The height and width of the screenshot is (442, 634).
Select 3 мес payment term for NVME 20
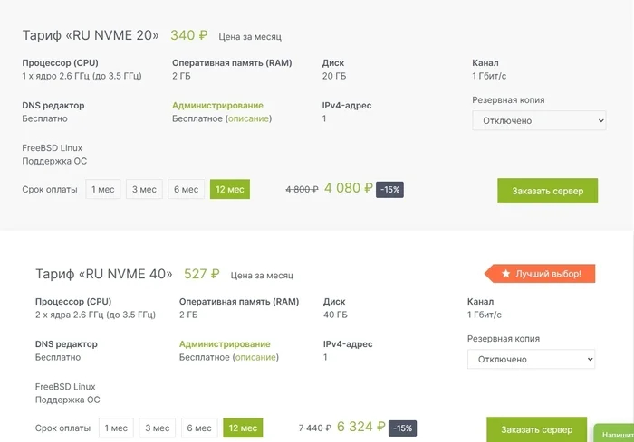point(145,189)
